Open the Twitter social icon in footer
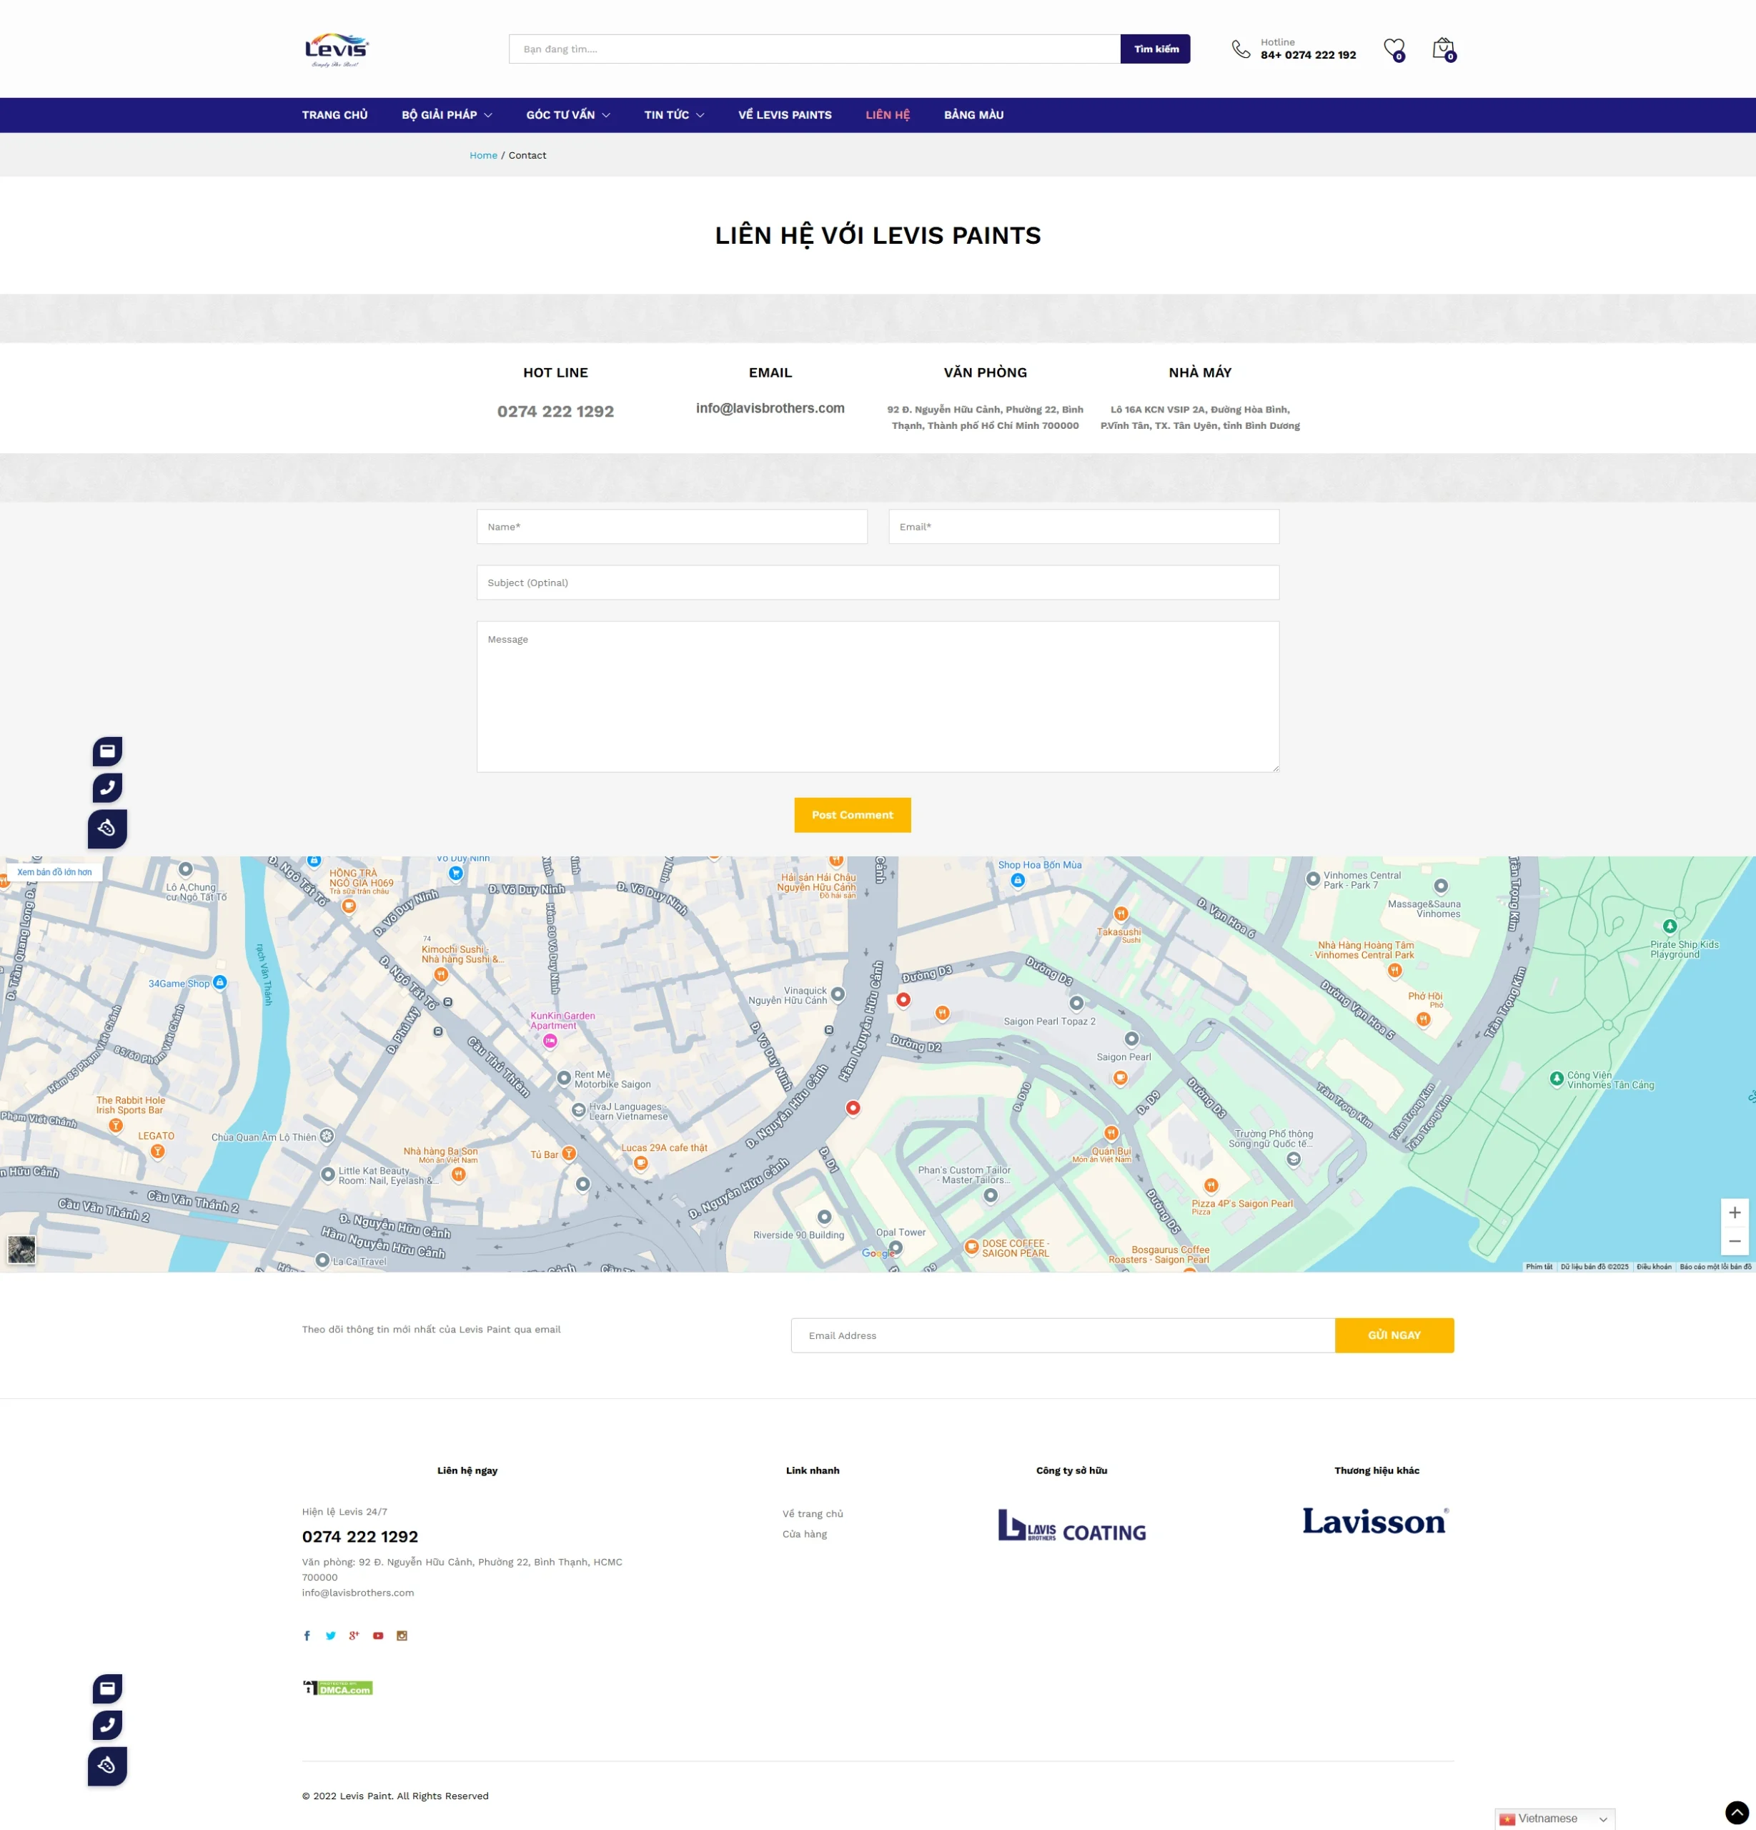Viewport: 1756px width, 1830px height. [330, 1636]
